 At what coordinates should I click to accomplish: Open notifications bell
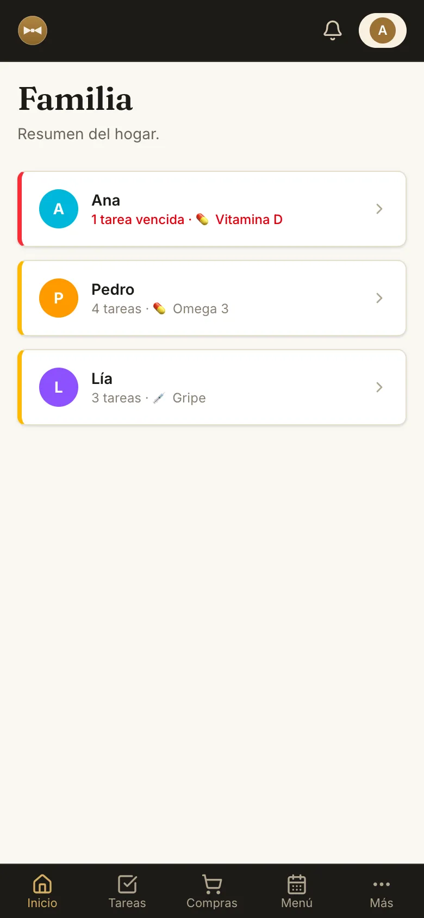[x=333, y=30]
